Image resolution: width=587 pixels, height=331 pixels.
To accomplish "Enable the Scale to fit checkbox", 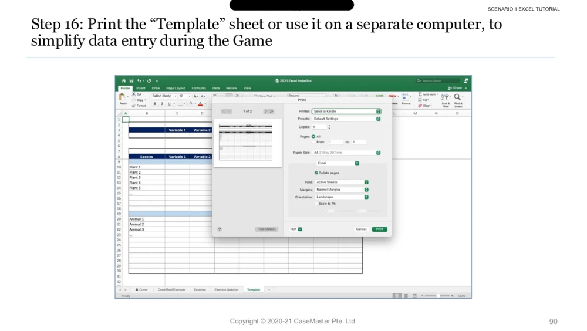I will pyautogui.click(x=315, y=204).
